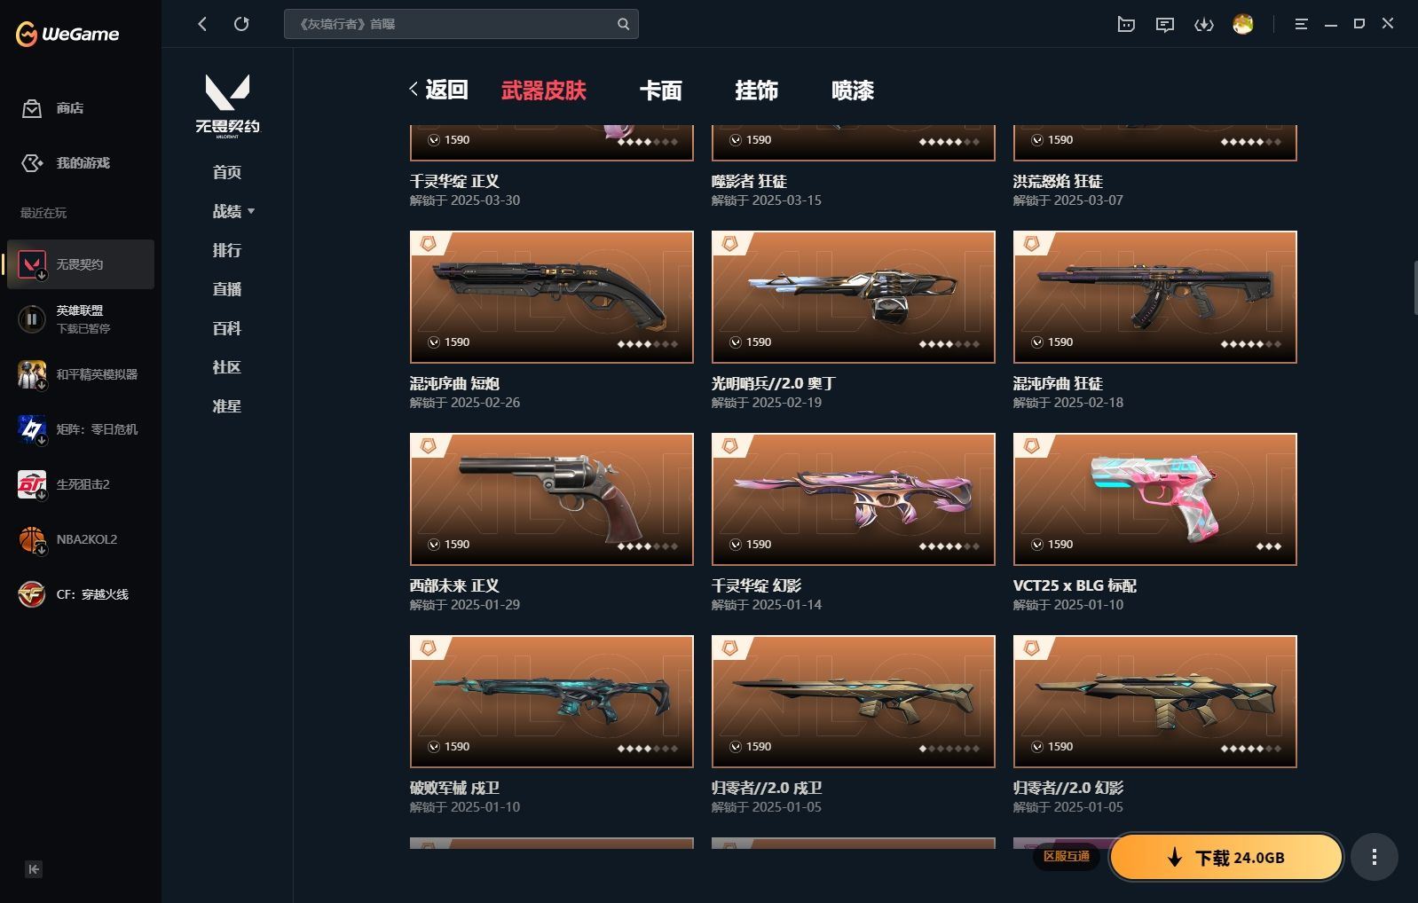Open the messages chat icon
1418x903 pixels.
click(1165, 24)
